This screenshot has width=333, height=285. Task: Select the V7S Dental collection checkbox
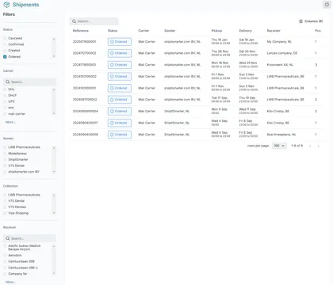point(5,201)
